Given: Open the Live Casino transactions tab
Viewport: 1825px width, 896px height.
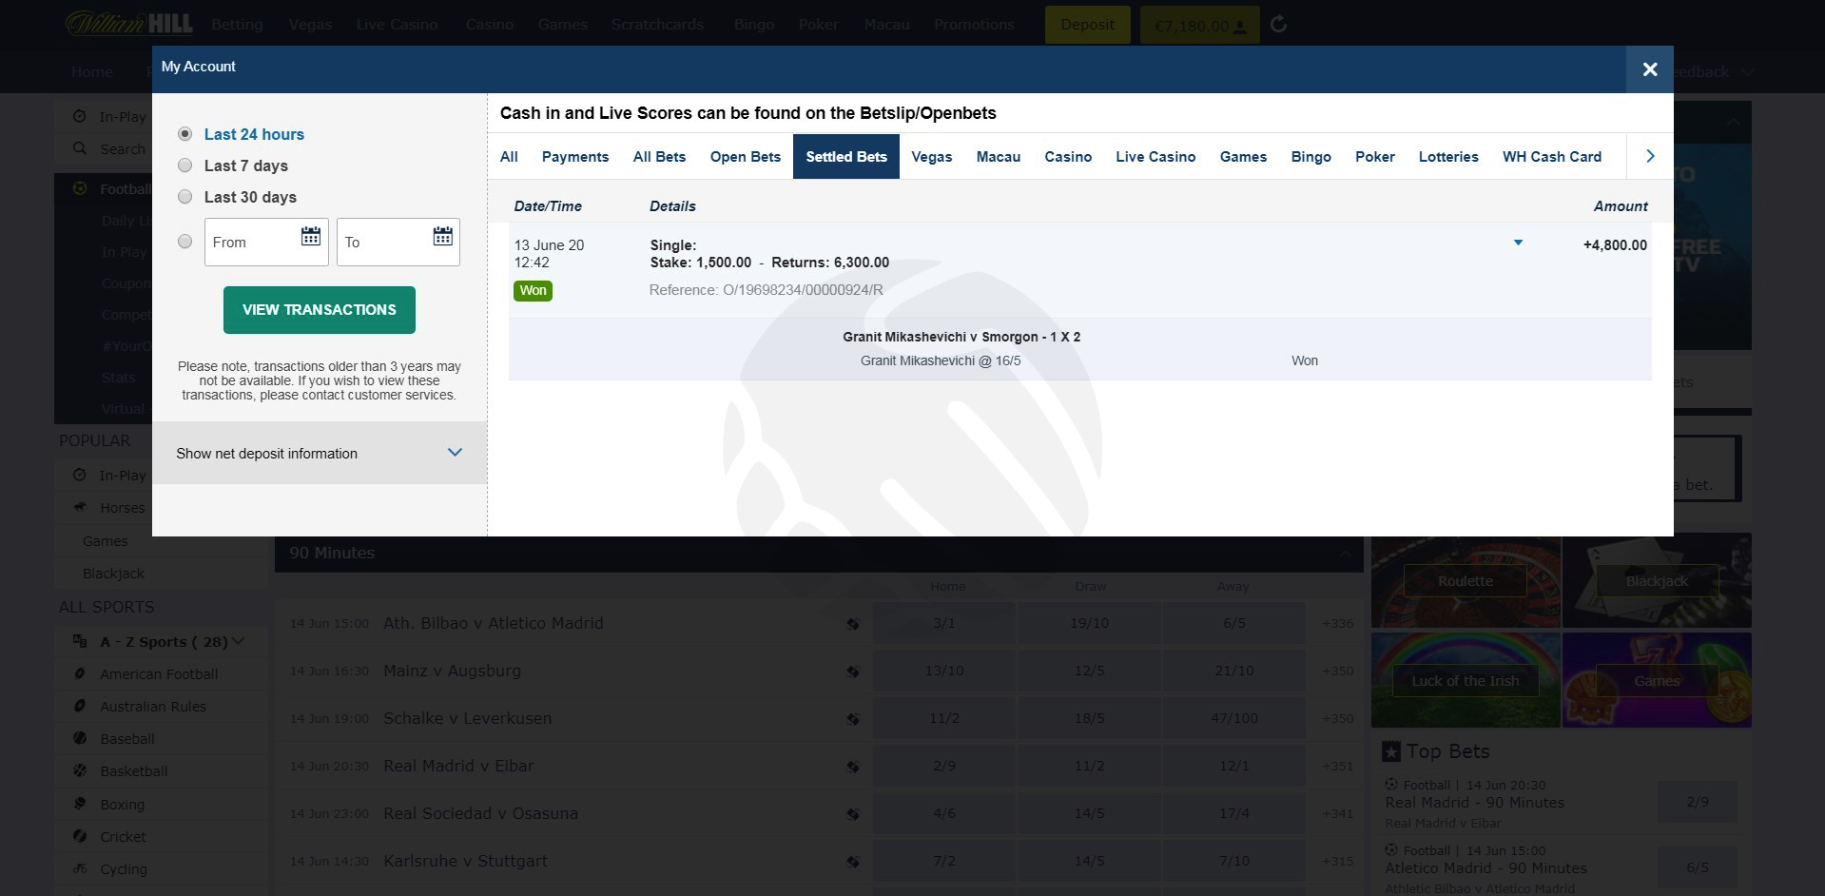Looking at the screenshot, I should coord(1155,156).
